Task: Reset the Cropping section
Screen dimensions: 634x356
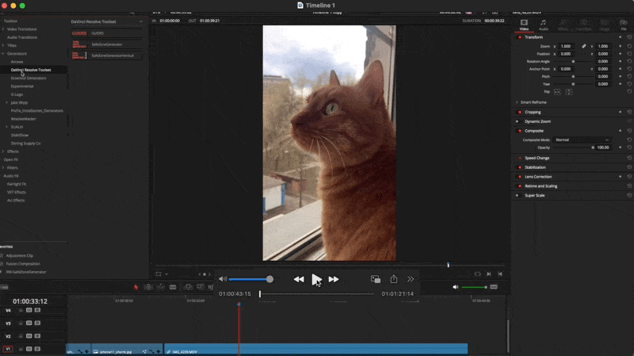Action: [x=629, y=112]
